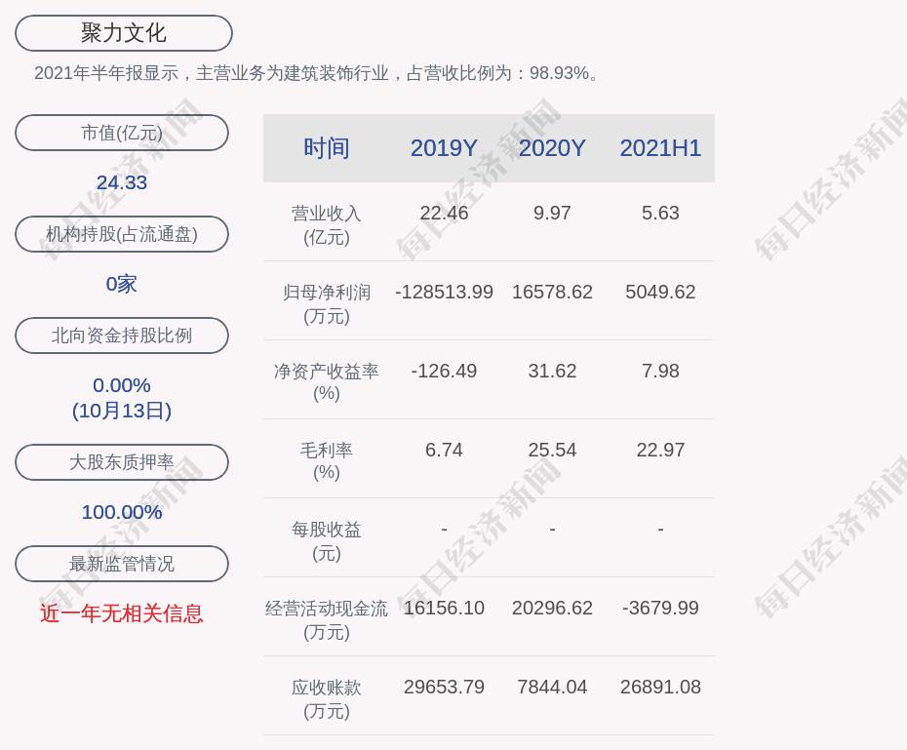This screenshot has height=750, width=907.
Task: Select receivables value 29653.79
Action: 444,687
